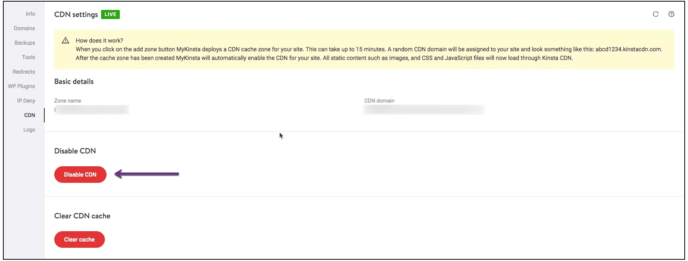This screenshot has width=688, height=261.
Task: Click the Disable CDN section heading
Action: 75,151
